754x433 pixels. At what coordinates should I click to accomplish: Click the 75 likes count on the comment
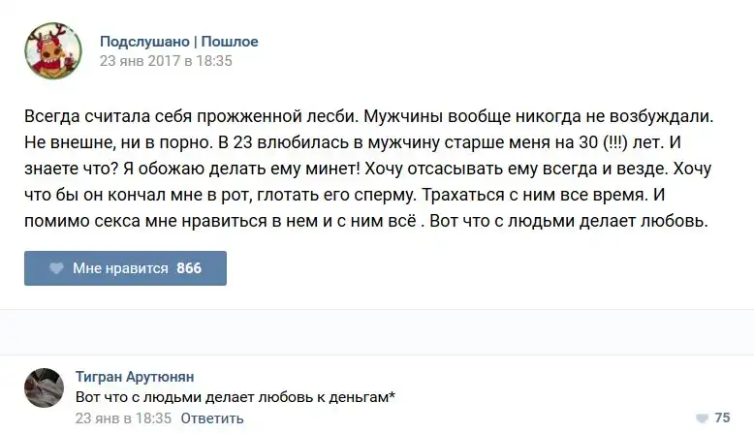point(722,418)
